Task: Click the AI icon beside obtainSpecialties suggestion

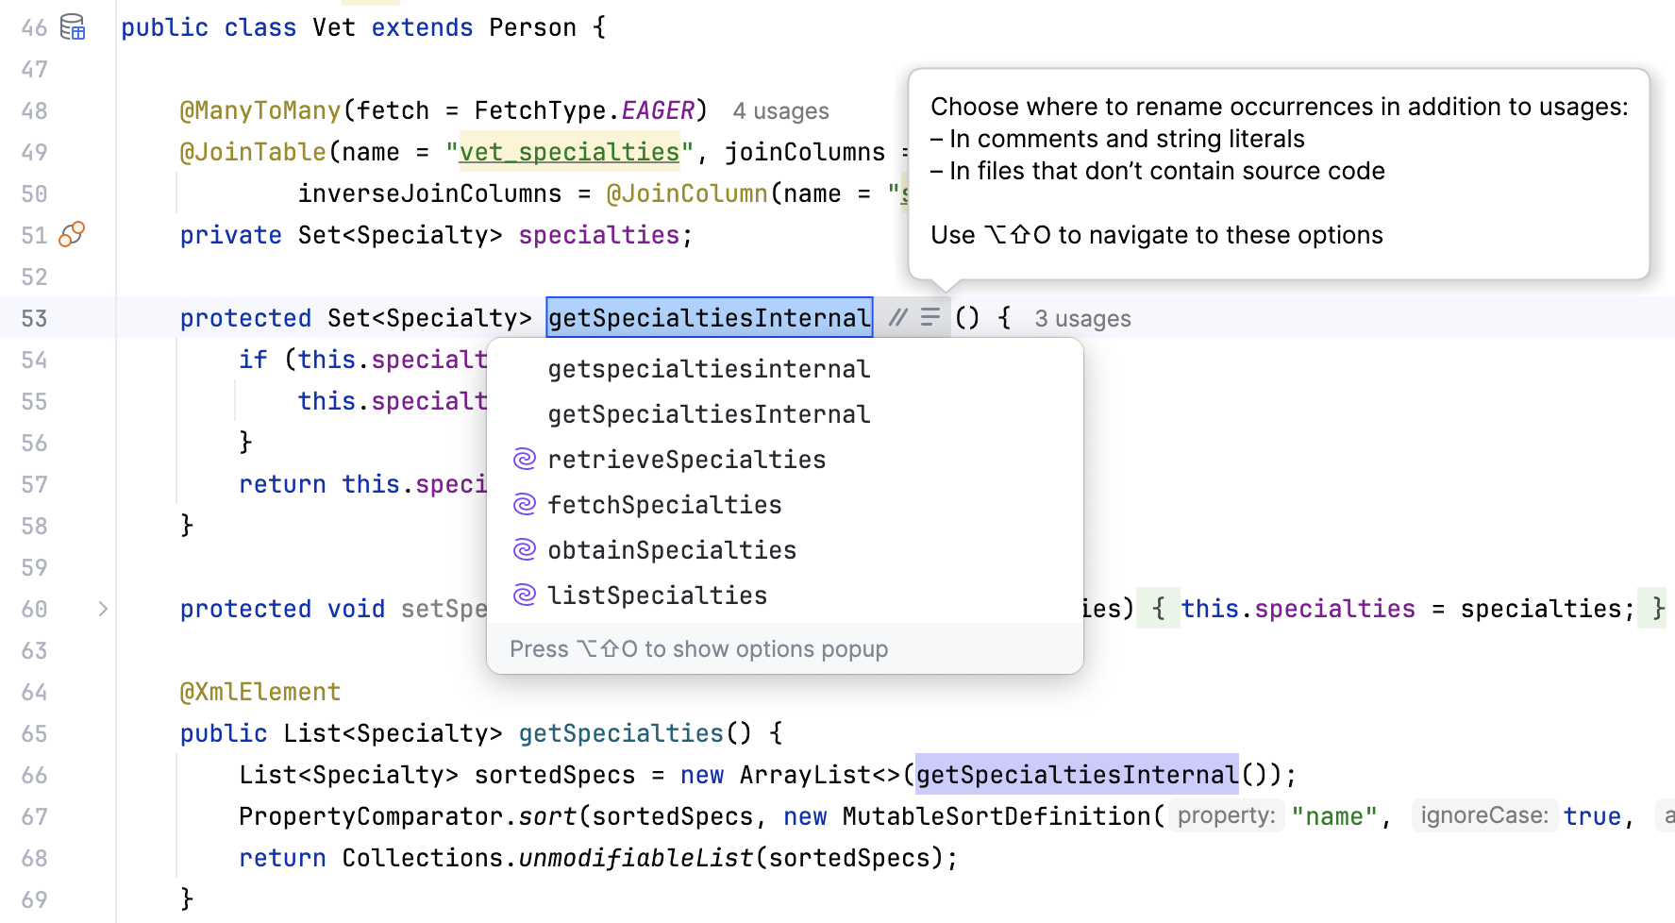Action: (525, 549)
